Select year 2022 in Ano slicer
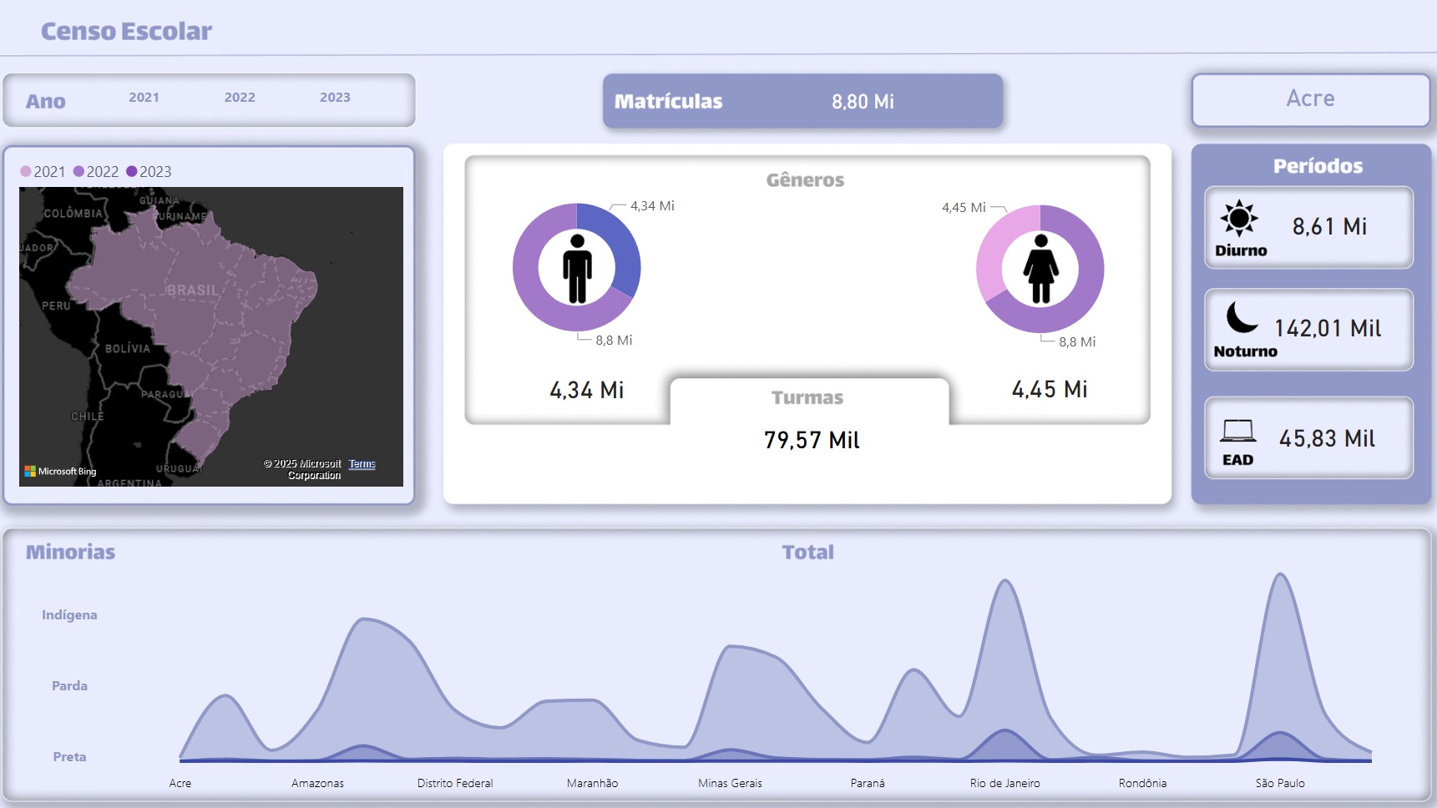 (x=240, y=98)
